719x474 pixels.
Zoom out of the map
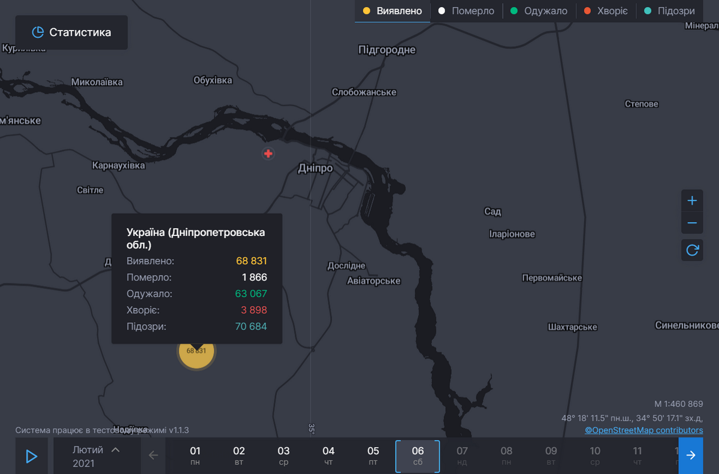point(692,223)
